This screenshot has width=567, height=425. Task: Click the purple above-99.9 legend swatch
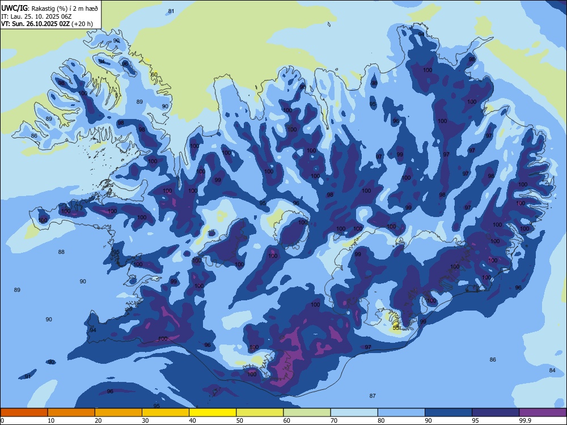coord(543,413)
